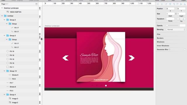Click the Flip Horizontal button
The height and width of the screenshot is (105, 187).
(179, 19)
